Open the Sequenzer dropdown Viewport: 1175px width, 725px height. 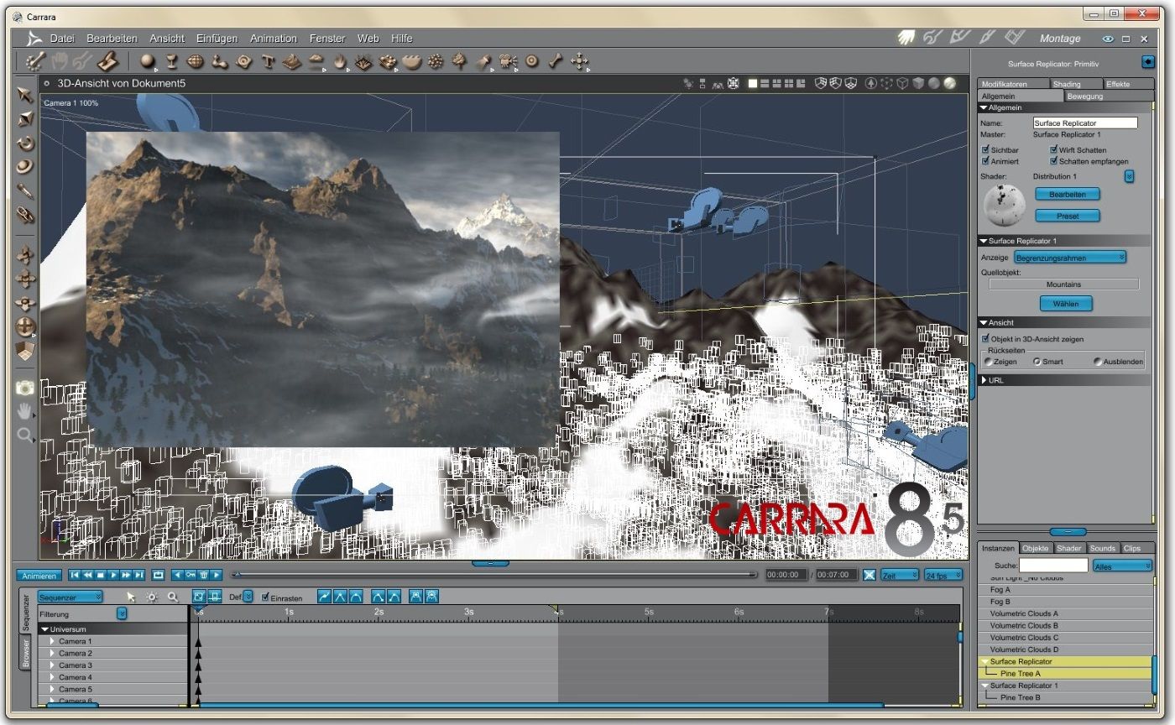(x=70, y=597)
